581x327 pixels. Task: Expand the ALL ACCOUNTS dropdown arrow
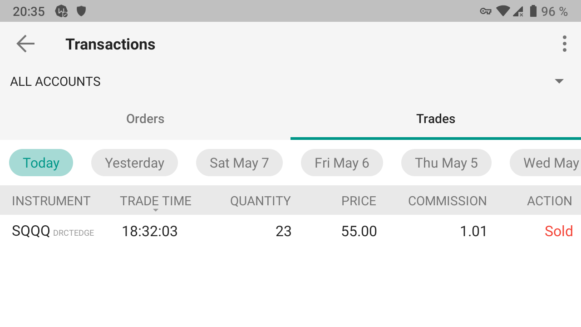point(559,81)
